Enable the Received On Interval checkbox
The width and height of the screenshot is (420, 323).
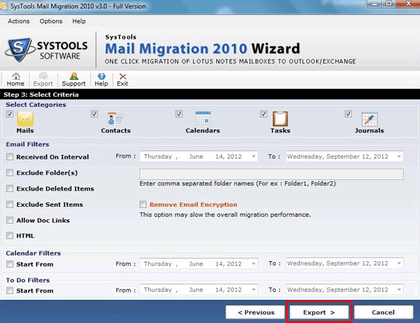pyautogui.click(x=9, y=156)
